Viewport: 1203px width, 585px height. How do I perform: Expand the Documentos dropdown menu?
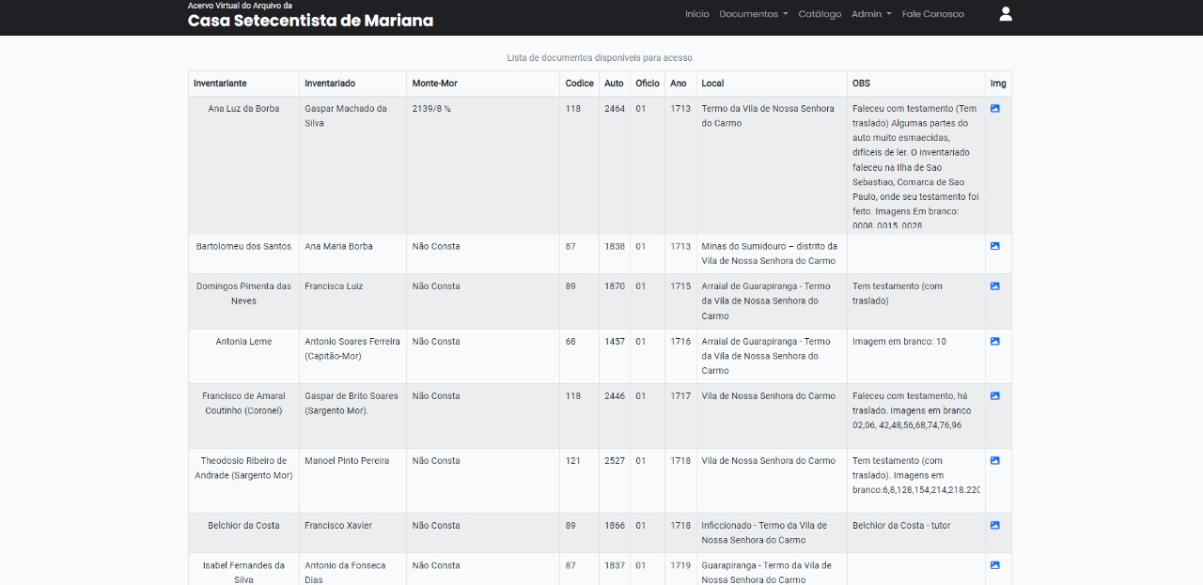point(753,14)
